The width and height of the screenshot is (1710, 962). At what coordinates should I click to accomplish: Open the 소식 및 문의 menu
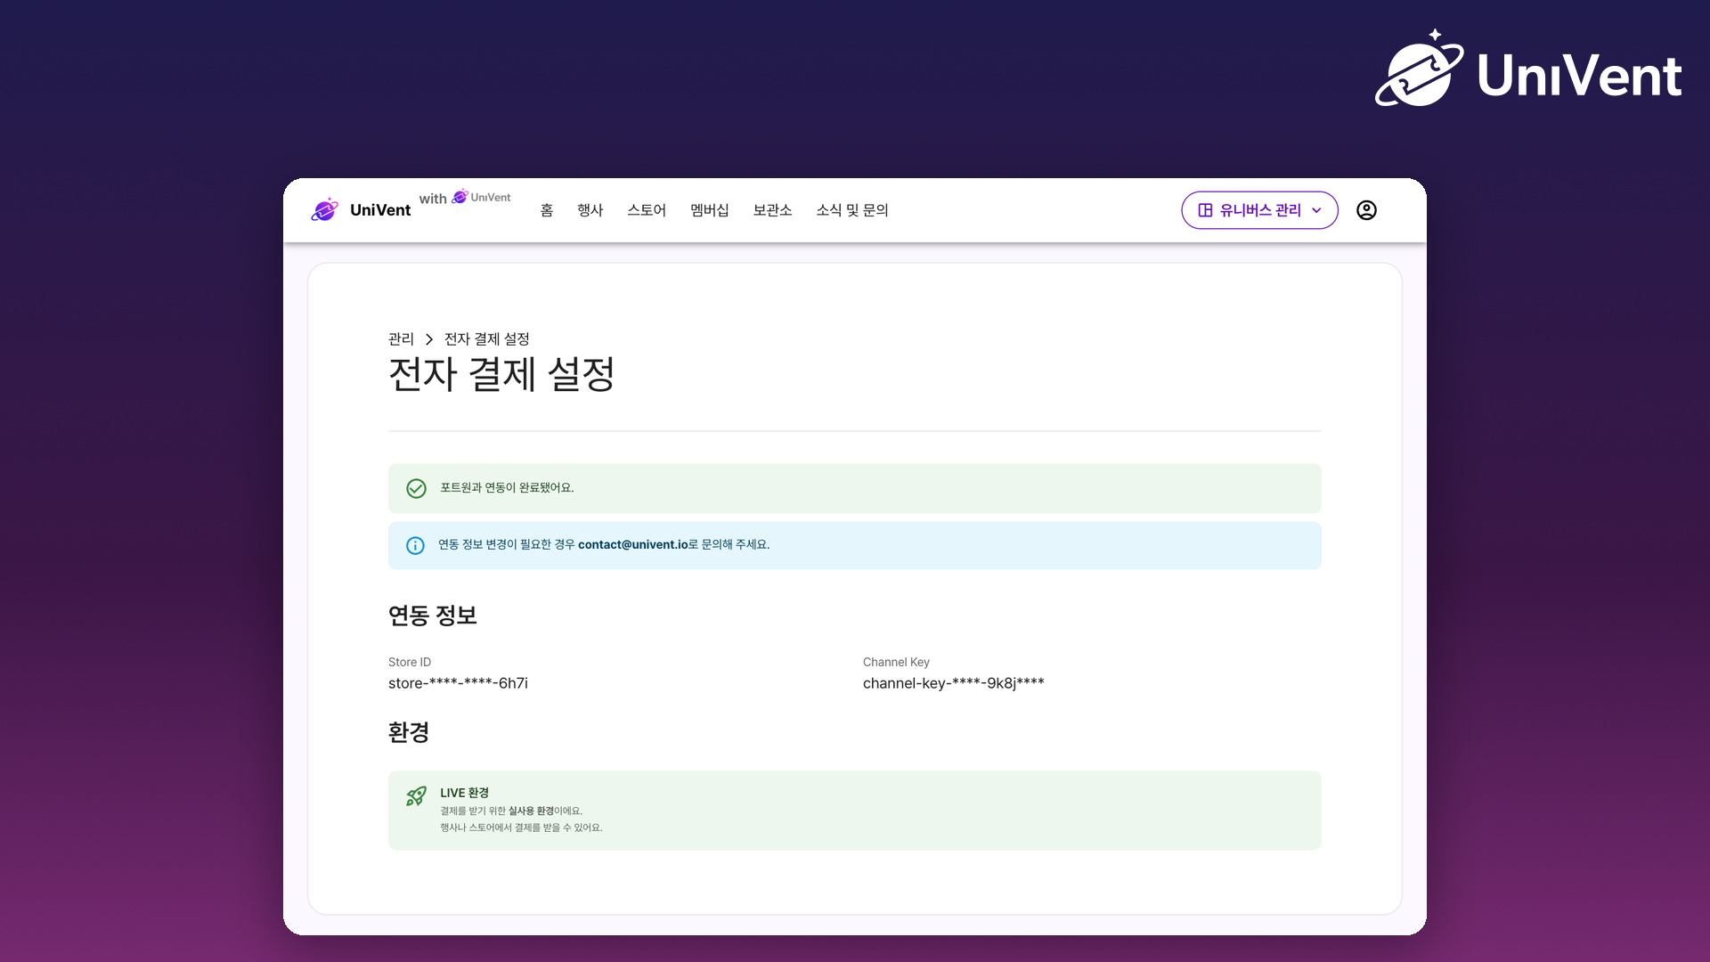tap(852, 210)
